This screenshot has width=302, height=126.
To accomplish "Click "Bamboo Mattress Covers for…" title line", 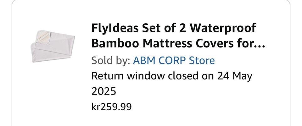I will [178, 44].
